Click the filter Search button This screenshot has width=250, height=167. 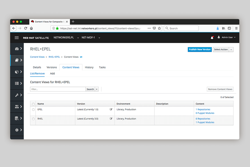pos(90,89)
